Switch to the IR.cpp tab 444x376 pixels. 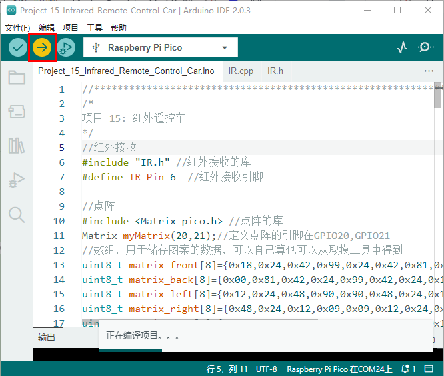(241, 71)
